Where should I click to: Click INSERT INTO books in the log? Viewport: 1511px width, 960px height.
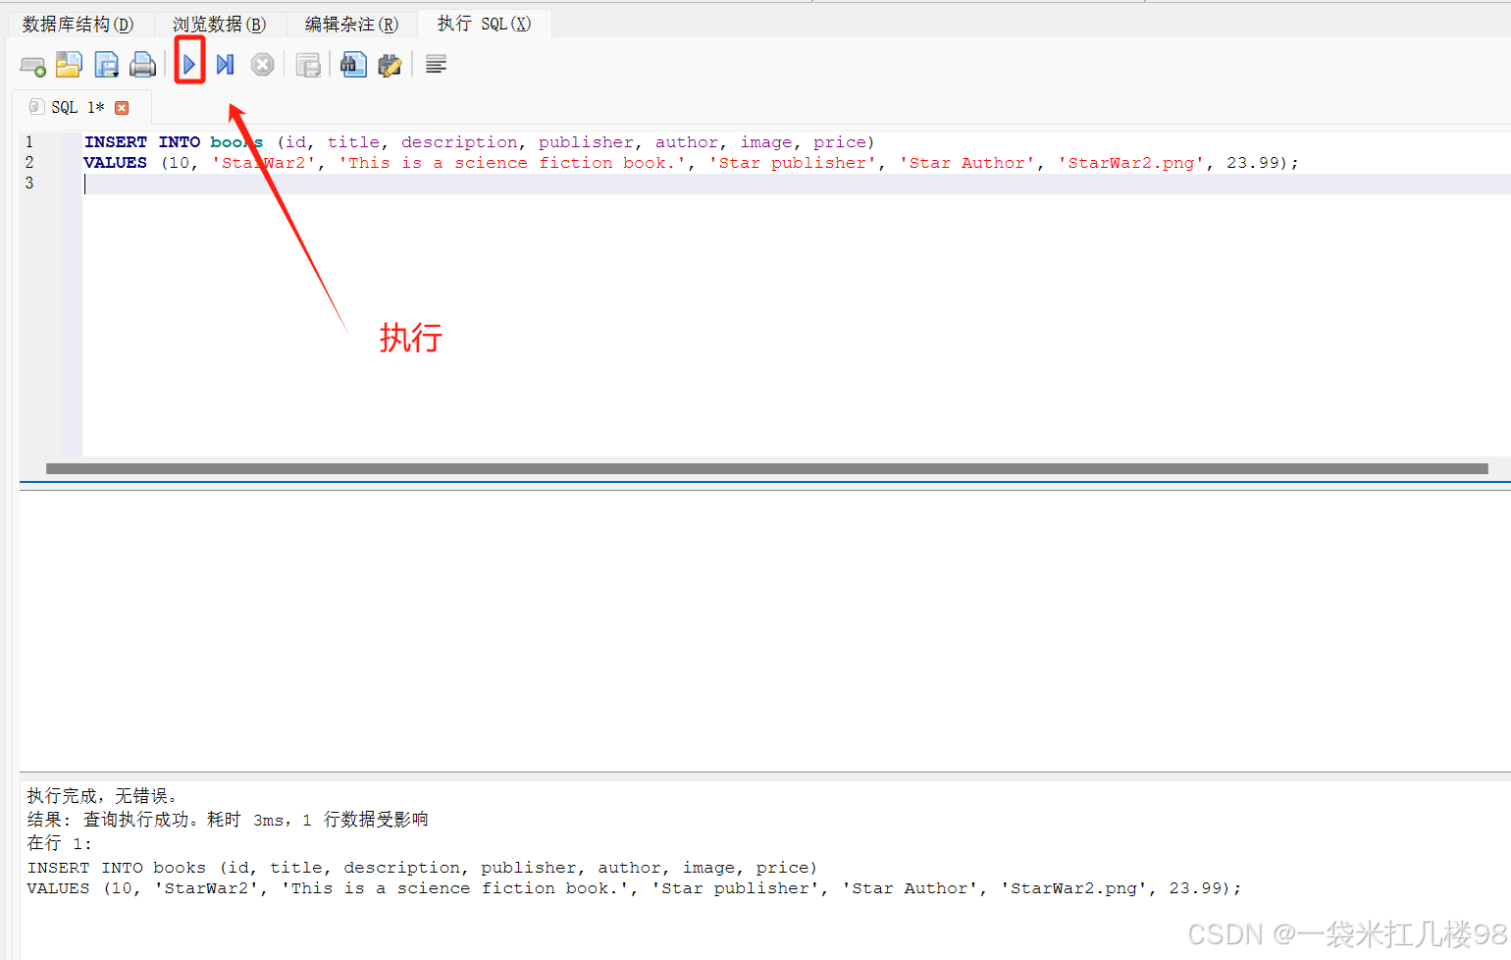(x=117, y=868)
